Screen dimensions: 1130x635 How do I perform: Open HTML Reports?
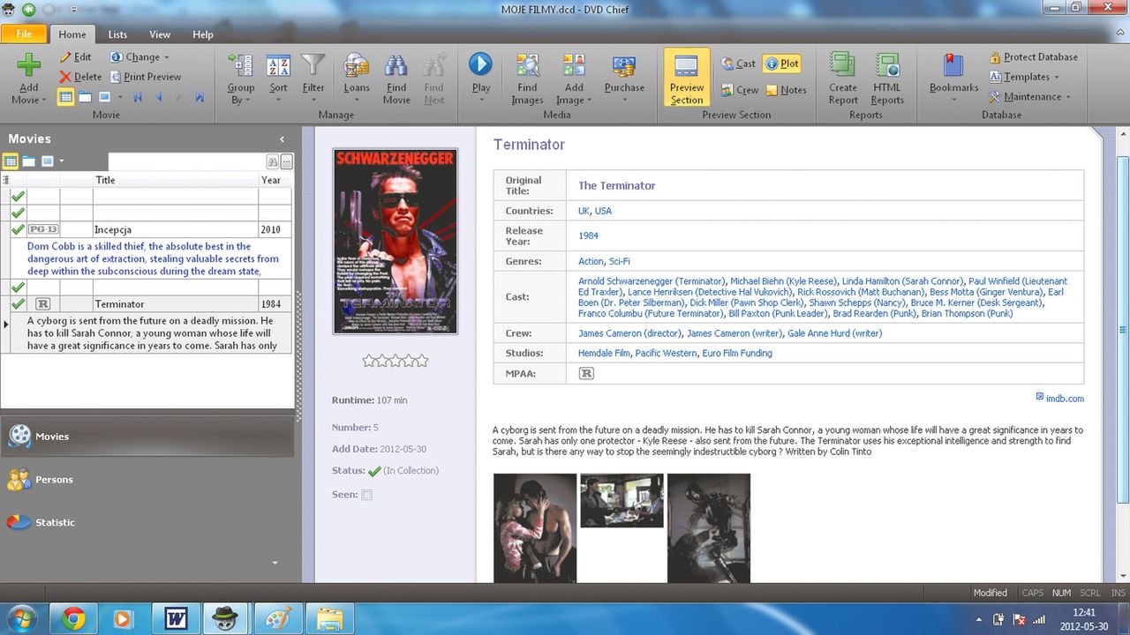coord(887,79)
